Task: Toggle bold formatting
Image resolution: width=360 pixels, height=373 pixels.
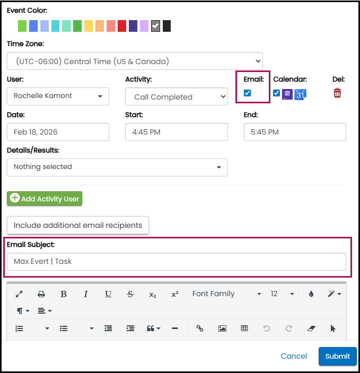Action: [x=64, y=294]
